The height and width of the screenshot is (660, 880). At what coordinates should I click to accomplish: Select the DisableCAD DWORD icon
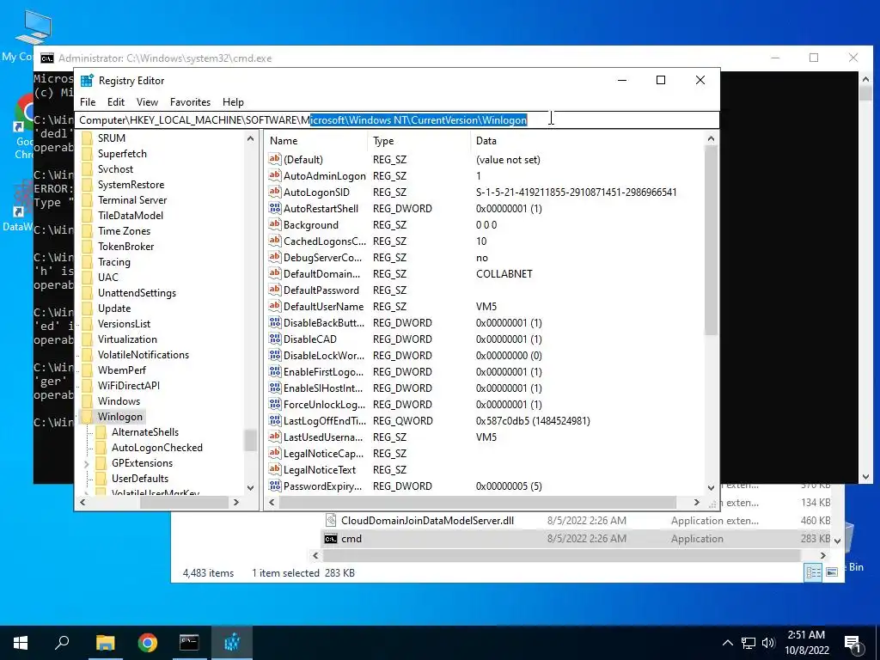pos(274,339)
